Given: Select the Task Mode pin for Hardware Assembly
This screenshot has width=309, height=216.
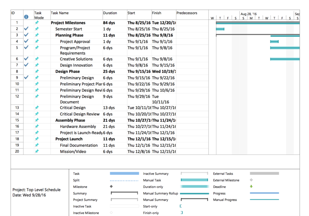Looking at the screenshot, I should coord(37,126).
